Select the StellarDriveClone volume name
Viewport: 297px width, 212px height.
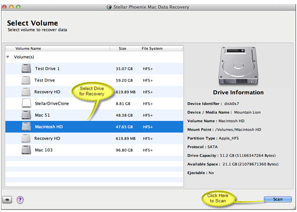click(x=52, y=103)
